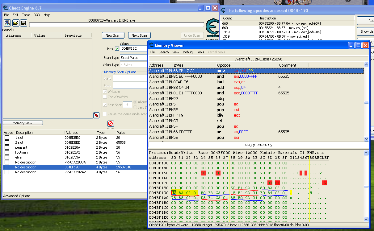Activate the peasant entry checkbox
This screenshot has width=374, height=231.
7,147
